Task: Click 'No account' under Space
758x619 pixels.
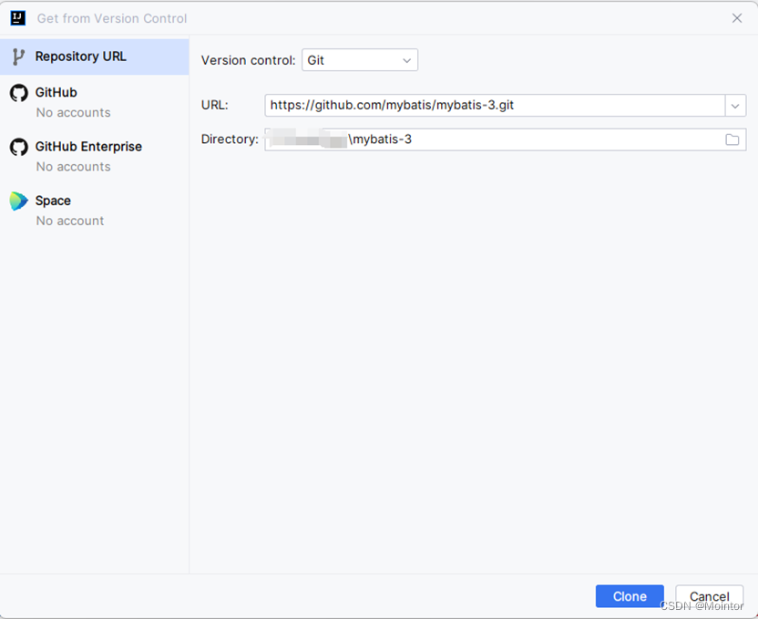Action: [x=70, y=221]
